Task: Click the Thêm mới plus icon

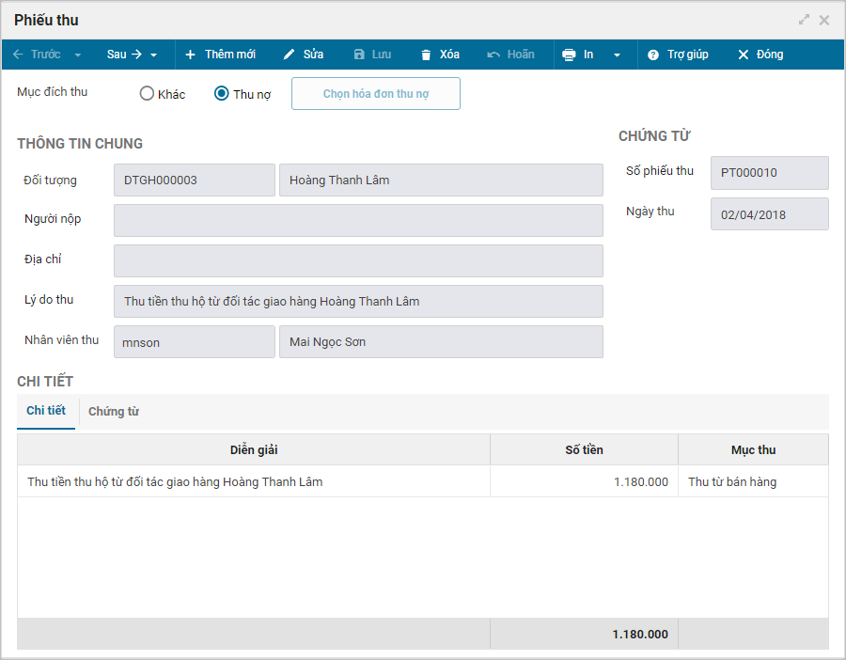Action: (190, 55)
